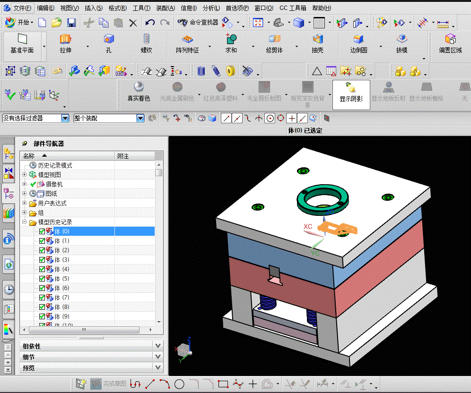Screen dimensions: 471x393
Task: Collapse the 模型历史记录 tree node
Action: (25, 222)
